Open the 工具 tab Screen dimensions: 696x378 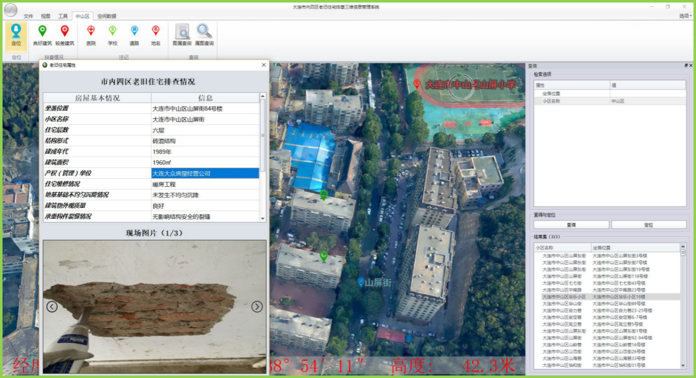(63, 16)
